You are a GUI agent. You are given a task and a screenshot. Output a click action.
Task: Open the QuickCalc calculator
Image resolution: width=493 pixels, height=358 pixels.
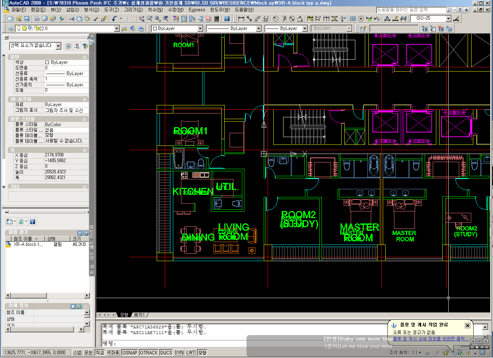(217, 19)
